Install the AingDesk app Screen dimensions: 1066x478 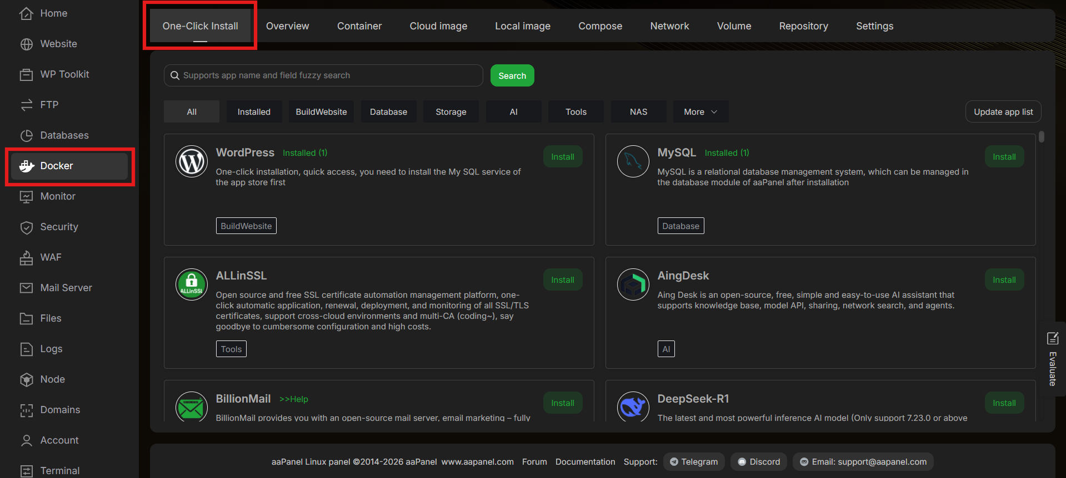tap(1004, 280)
